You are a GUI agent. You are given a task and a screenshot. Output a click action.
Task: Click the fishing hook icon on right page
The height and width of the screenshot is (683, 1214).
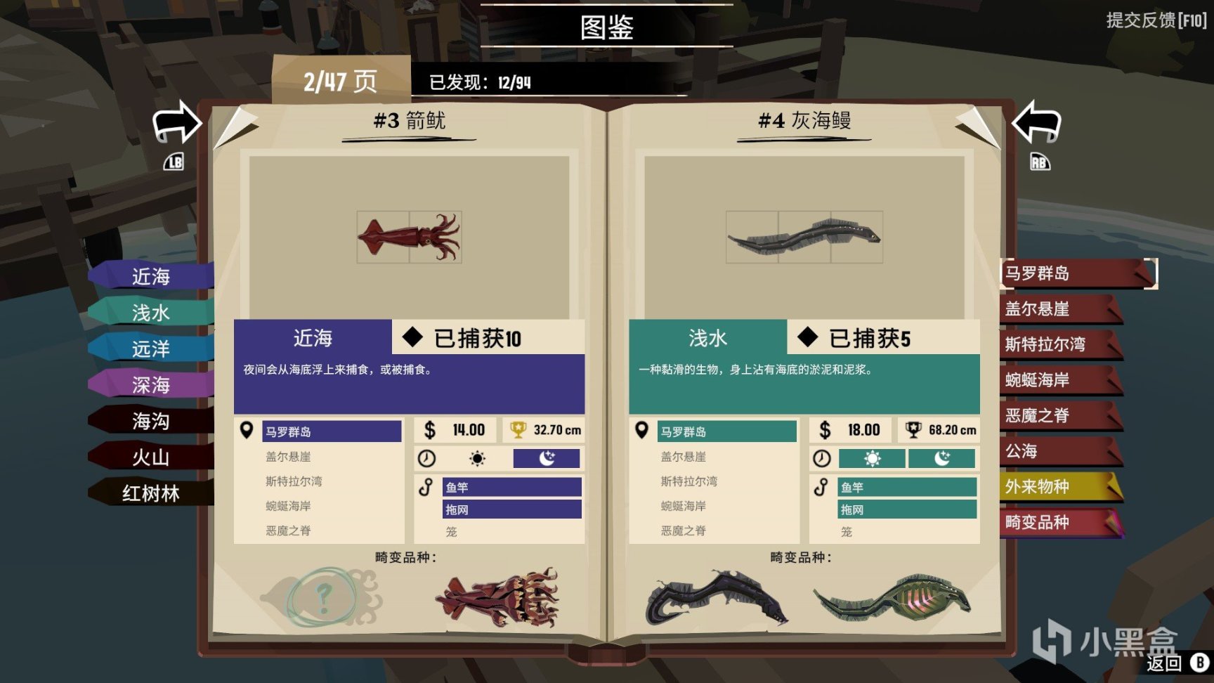[x=821, y=486]
